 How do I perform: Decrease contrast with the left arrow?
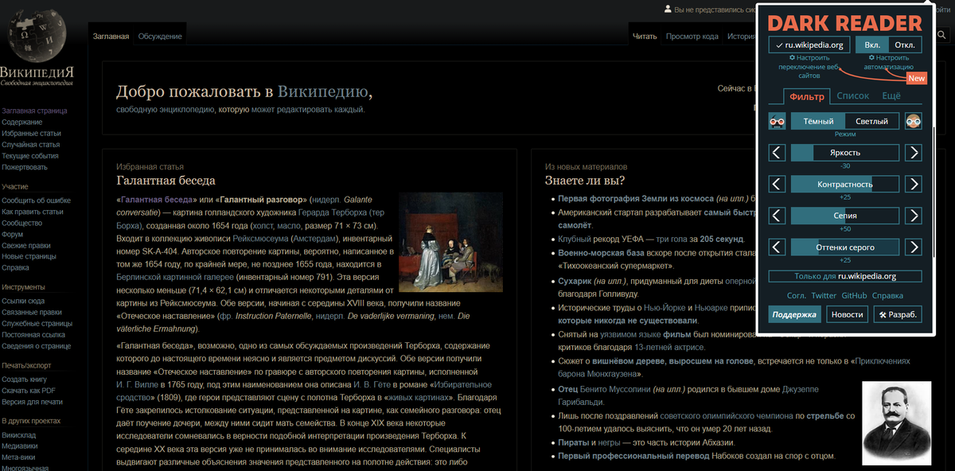(778, 184)
